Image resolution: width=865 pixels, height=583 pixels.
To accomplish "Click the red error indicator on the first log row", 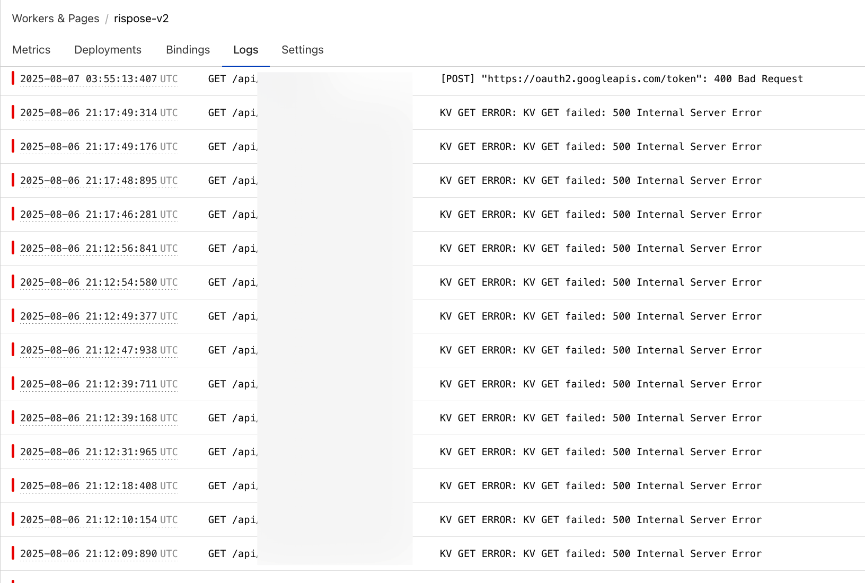I will pos(13,78).
